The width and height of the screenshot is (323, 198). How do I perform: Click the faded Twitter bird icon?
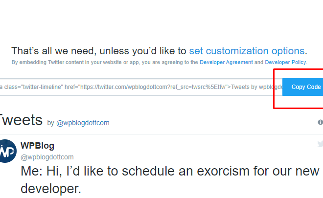pyautogui.click(x=321, y=144)
